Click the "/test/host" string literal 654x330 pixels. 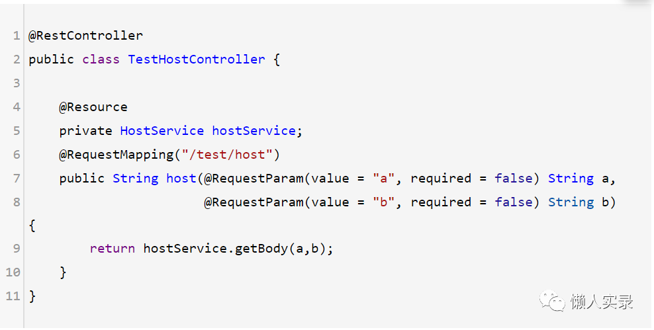(x=227, y=155)
